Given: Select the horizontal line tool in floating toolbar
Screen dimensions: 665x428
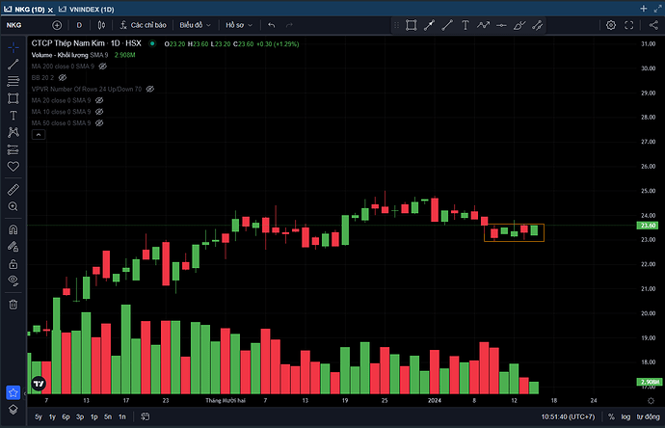Looking at the screenshot, I should (x=501, y=25).
